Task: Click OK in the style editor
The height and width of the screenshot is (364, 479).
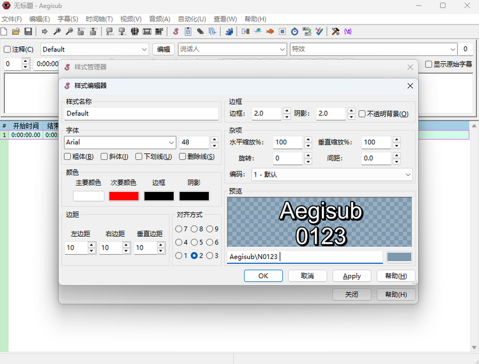Action: coord(263,276)
